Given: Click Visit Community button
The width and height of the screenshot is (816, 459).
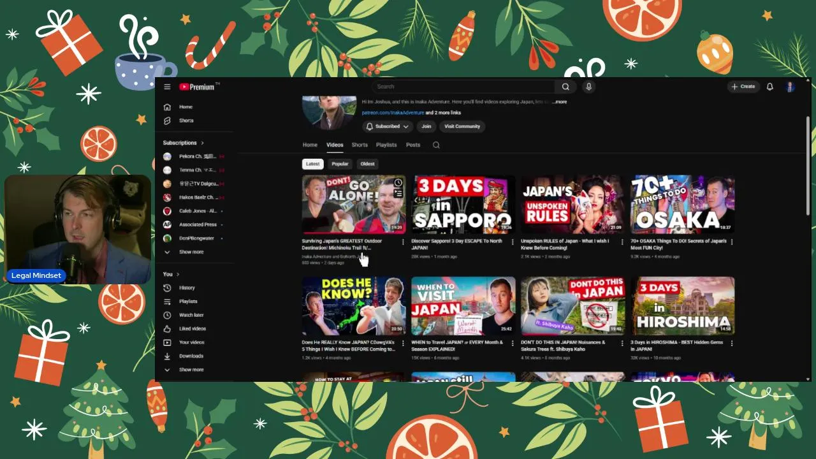Looking at the screenshot, I should coord(462,126).
